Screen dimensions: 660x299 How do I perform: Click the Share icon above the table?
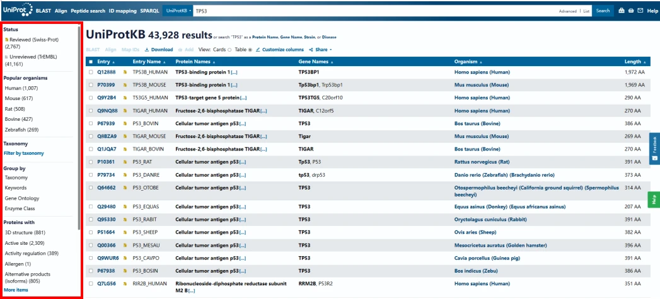point(311,50)
